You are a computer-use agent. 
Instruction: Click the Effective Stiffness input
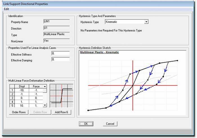pyautogui.click(x=61, y=53)
